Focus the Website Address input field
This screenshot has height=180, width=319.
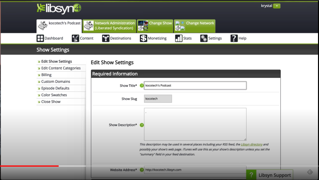click(195, 170)
